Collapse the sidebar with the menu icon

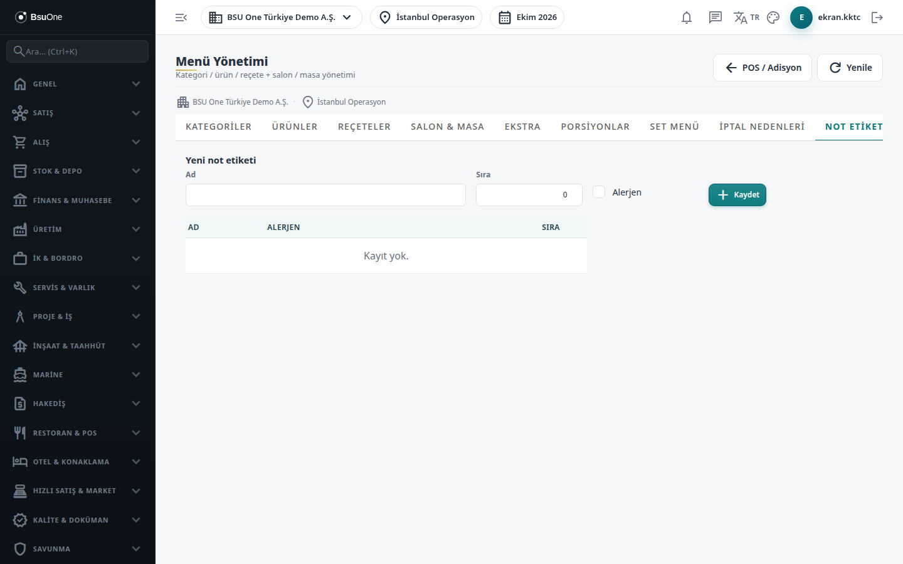181,18
